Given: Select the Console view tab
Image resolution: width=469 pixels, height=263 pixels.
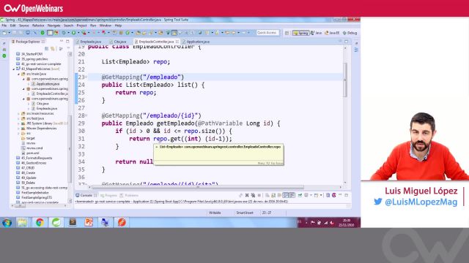Looking at the screenshot, I should (86, 195).
